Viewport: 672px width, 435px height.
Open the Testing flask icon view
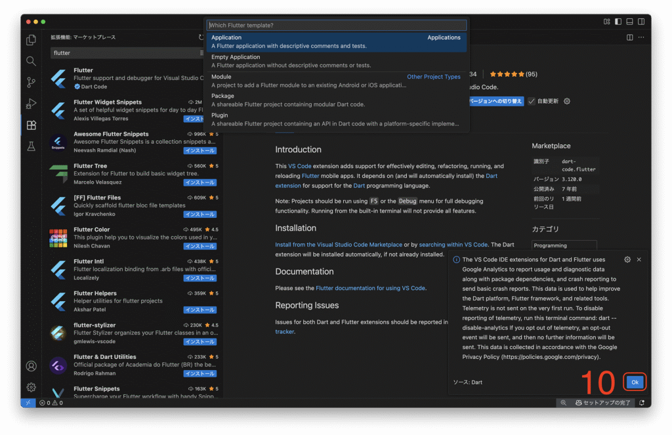(x=31, y=146)
